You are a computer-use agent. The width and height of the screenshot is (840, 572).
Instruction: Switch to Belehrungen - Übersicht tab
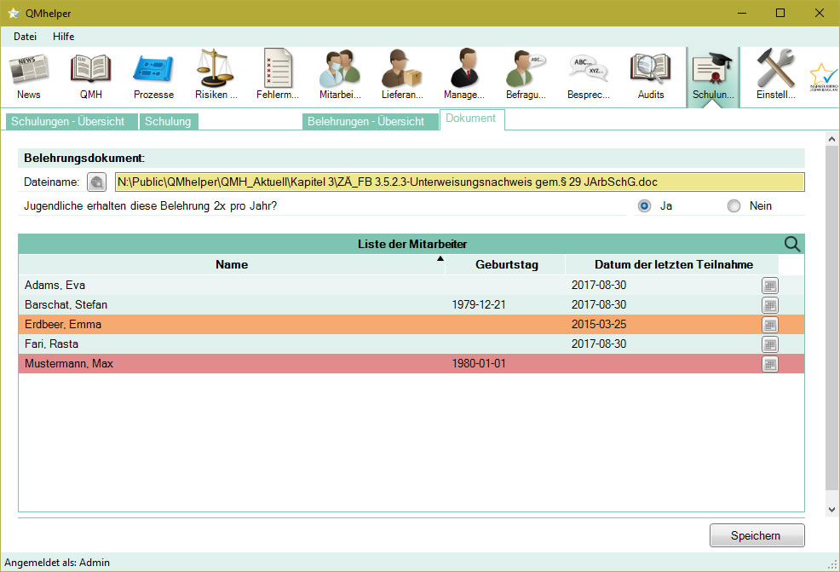(x=365, y=121)
